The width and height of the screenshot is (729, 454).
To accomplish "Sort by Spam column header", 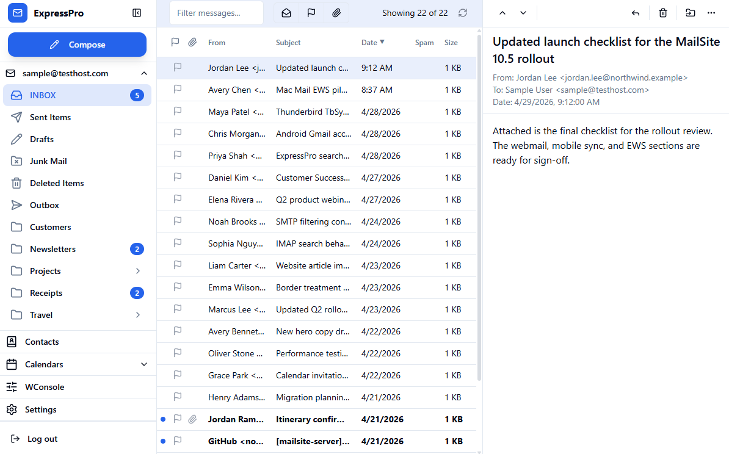I will click(424, 42).
